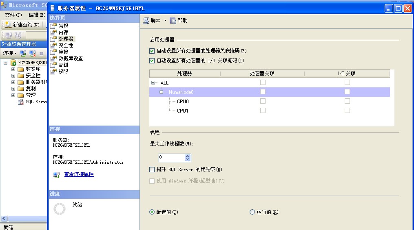Open the 权限 page icon

tap(53, 71)
